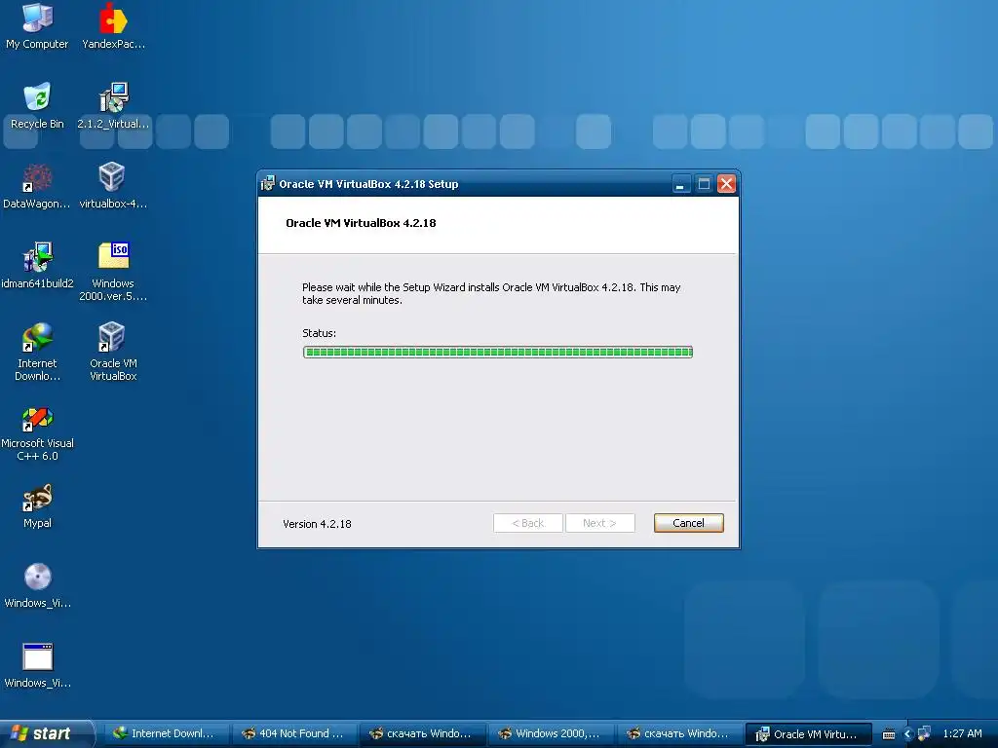Click the network tray icon
Screen dimensions: 998x748
[x=924, y=733]
